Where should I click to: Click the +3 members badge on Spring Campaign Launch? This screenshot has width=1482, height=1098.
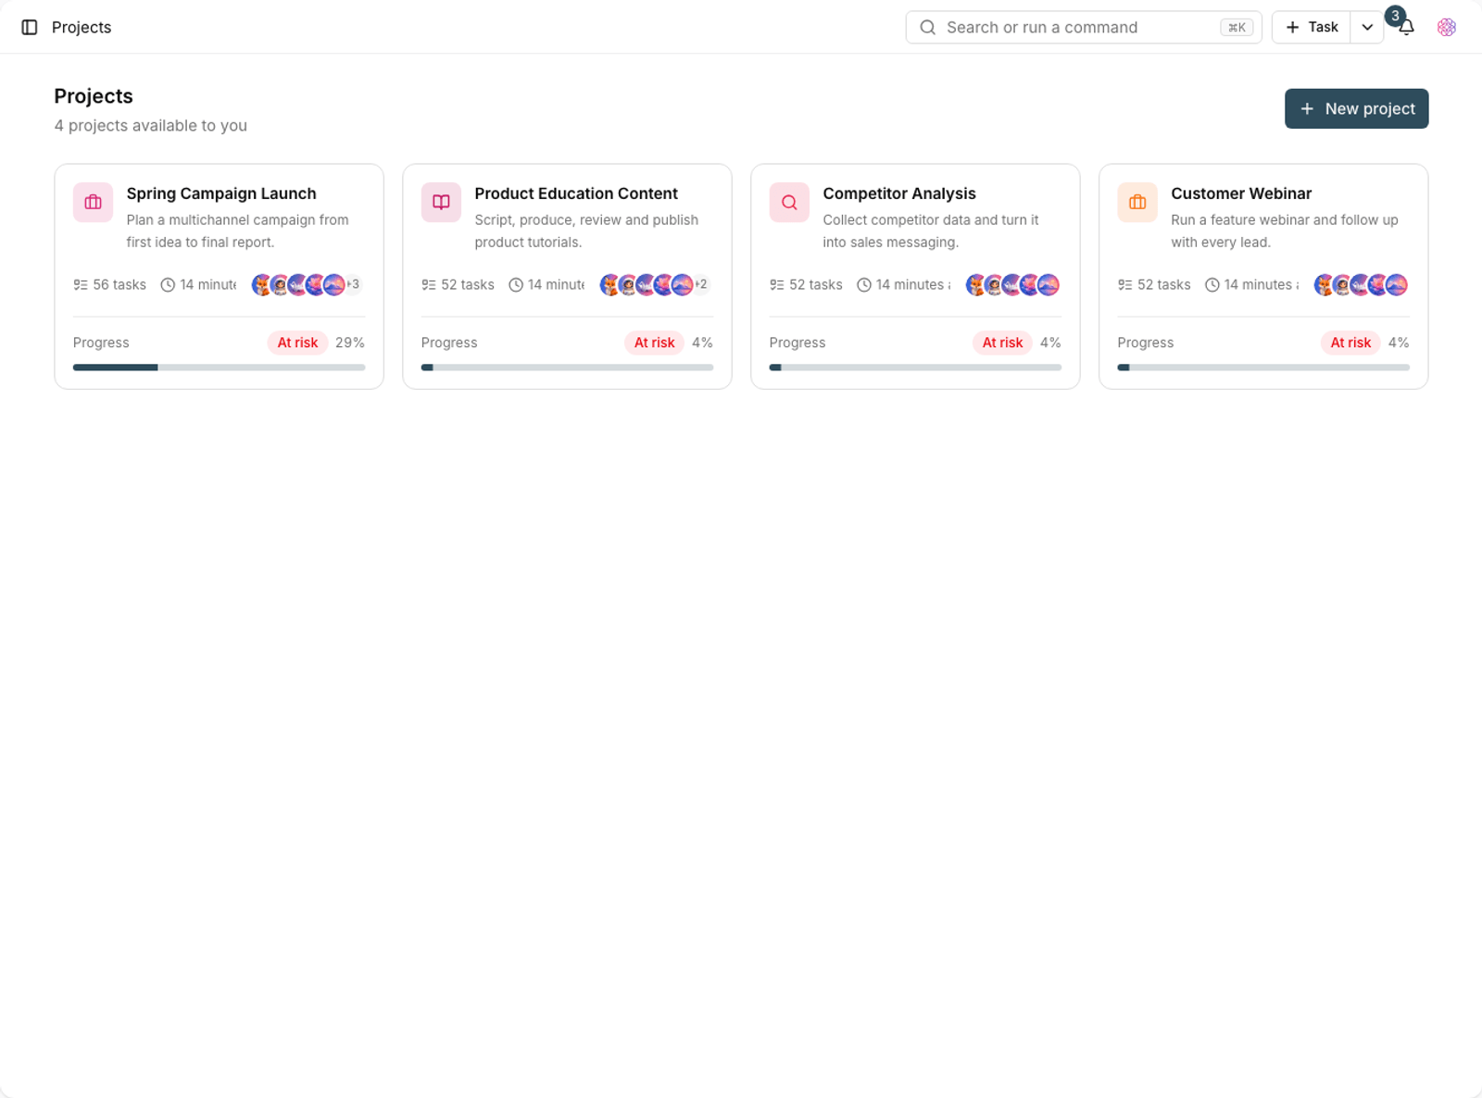[354, 284]
